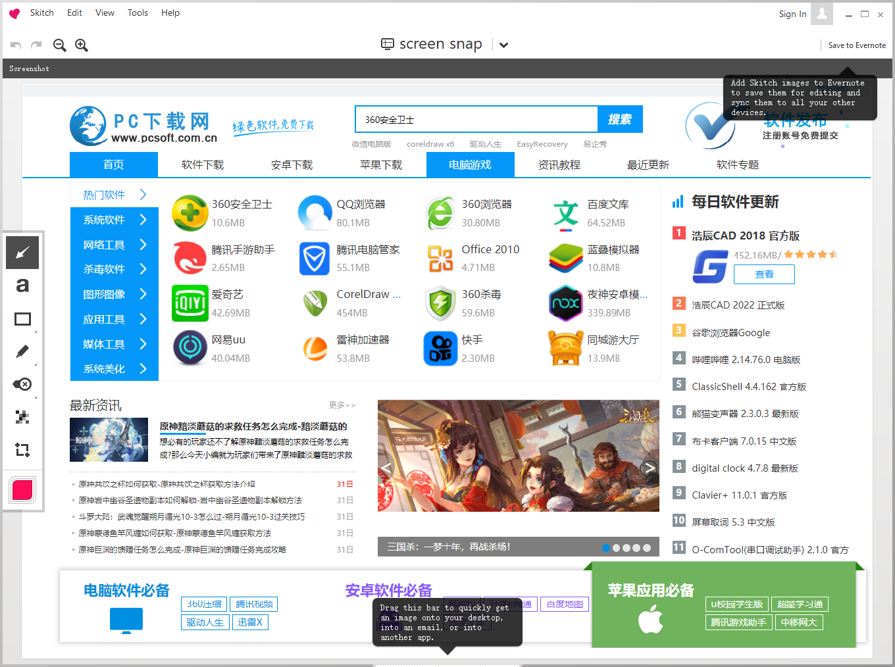Select the Text tool
The image size is (895, 667).
22,285
